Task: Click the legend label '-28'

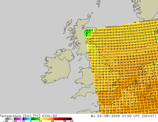Action: point(5,121)
